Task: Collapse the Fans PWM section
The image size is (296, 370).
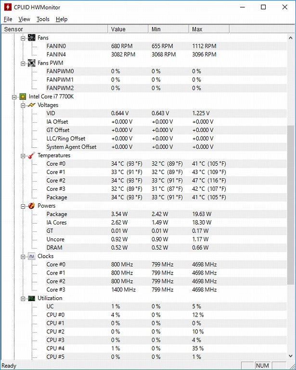Action: coord(23,63)
